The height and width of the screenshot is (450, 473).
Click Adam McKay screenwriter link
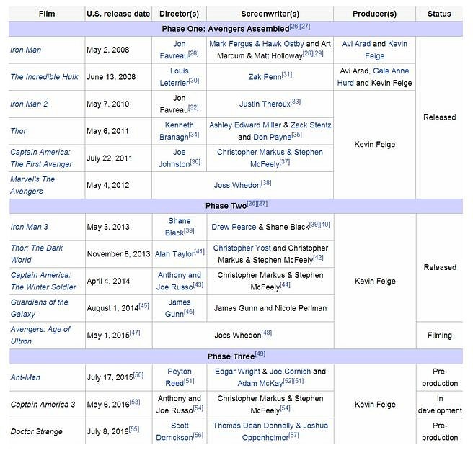pos(260,383)
